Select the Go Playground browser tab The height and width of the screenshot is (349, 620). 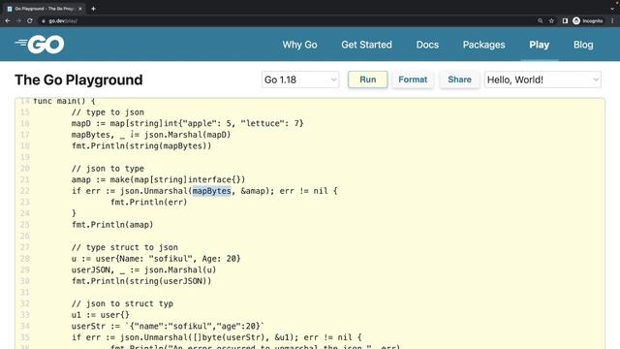click(x=44, y=9)
